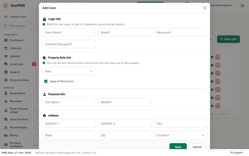The image size is (249, 156).
Task: Open Guest Hub in the sidebar
Action: point(16,64)
